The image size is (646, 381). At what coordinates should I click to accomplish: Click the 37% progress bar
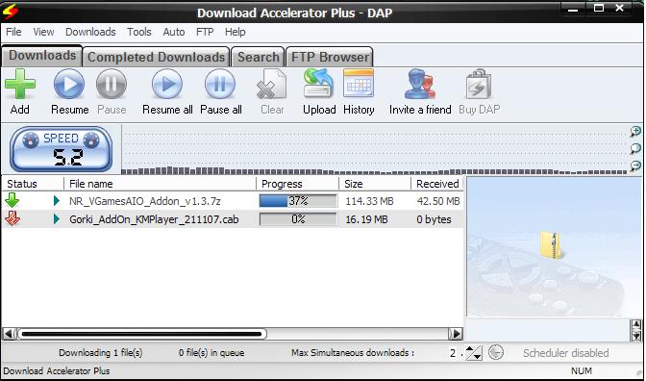tap(298, 201)
